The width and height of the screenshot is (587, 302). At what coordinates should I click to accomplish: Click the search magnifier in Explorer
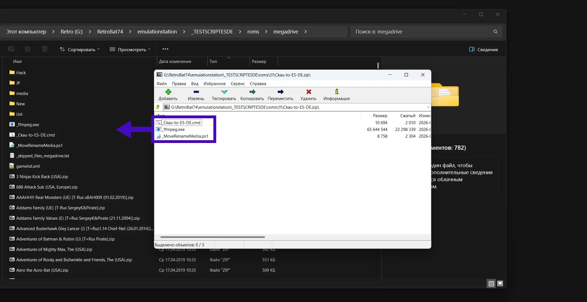tap(495, 32)
